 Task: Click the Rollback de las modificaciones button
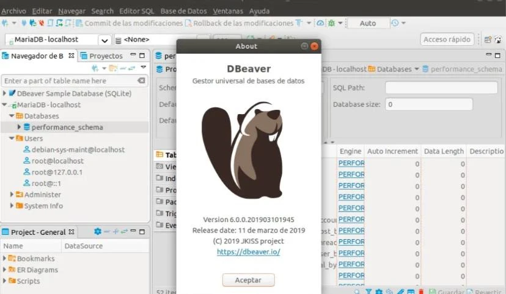[240, 23]
